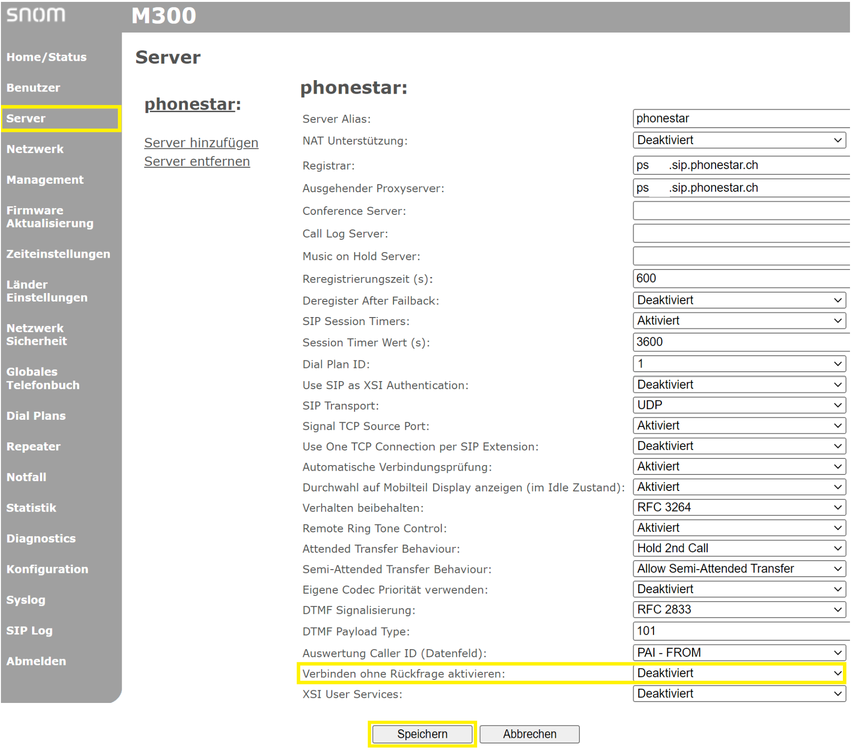The width and height of the screenshot is (858, 751).
Task: Click the Music on Hold Server field
Action: (742, 256)
